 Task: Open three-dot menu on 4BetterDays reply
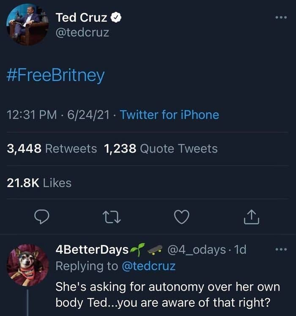click(281, 249)
